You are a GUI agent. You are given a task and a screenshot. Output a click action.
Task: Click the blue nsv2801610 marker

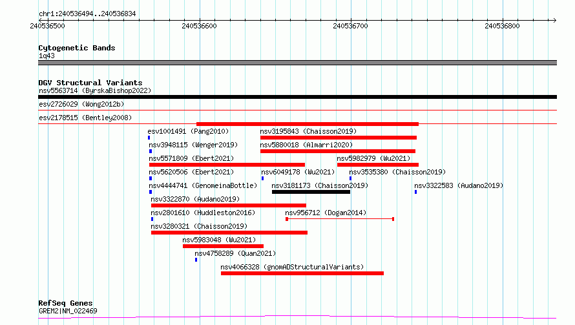152,219
